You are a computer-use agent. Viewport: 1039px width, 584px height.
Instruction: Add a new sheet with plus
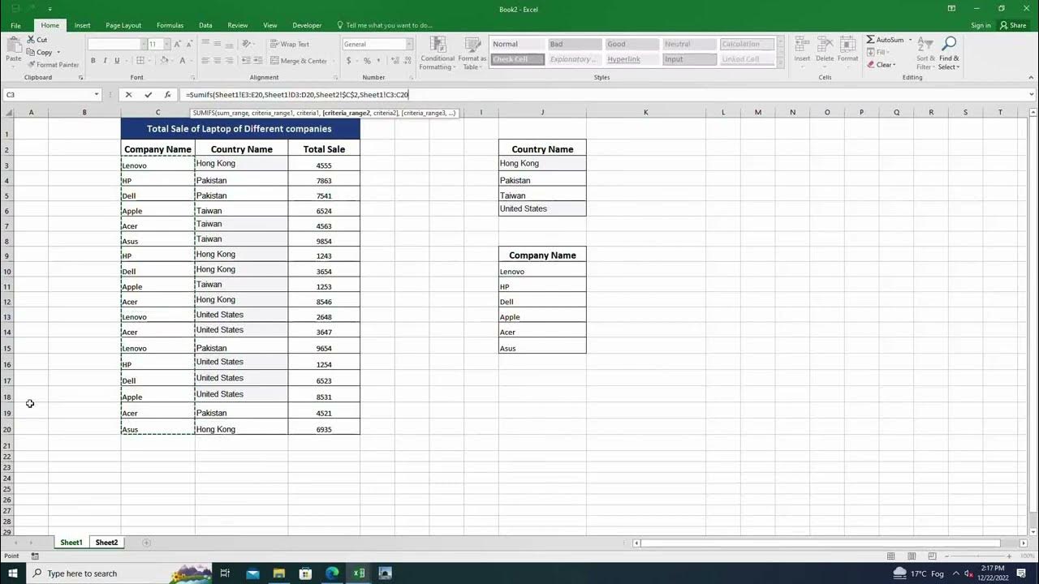pyautogui.click(x=146, y=543)
